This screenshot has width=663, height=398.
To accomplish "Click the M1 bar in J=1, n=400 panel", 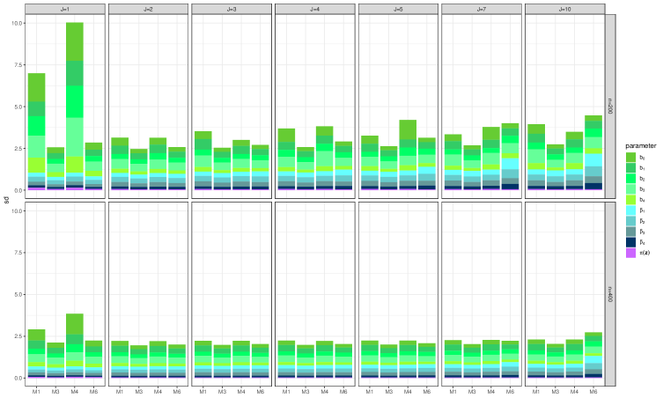I will tap(36, 354).
